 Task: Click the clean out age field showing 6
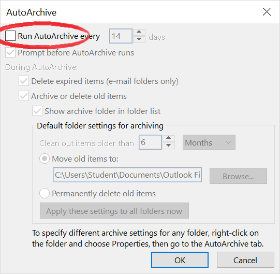(x=150, y=142)
